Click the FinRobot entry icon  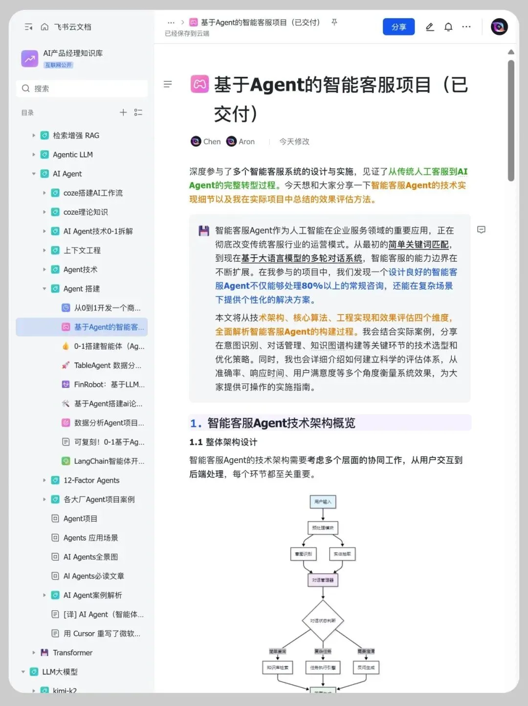tap(66, 385)
